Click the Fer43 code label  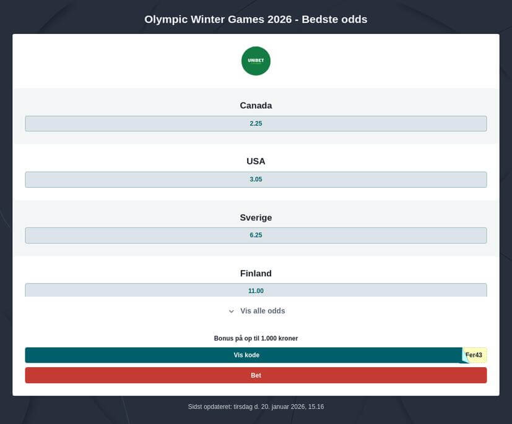point(474,354)
